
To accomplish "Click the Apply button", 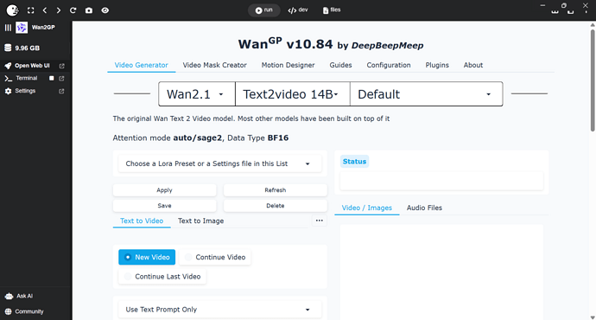I will (x=165, y=190).
